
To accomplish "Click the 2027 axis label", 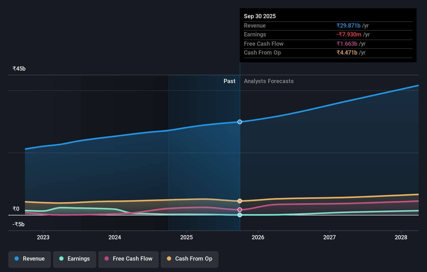I will click(329, 237).
